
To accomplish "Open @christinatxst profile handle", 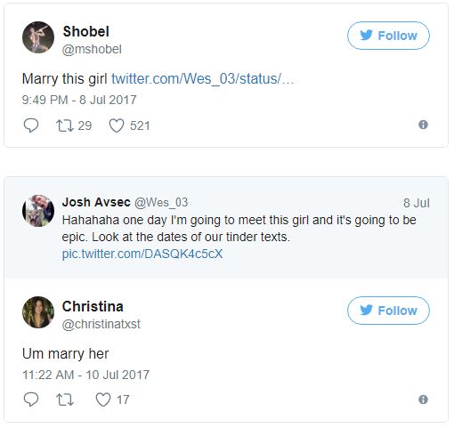I will coord(101,324).
